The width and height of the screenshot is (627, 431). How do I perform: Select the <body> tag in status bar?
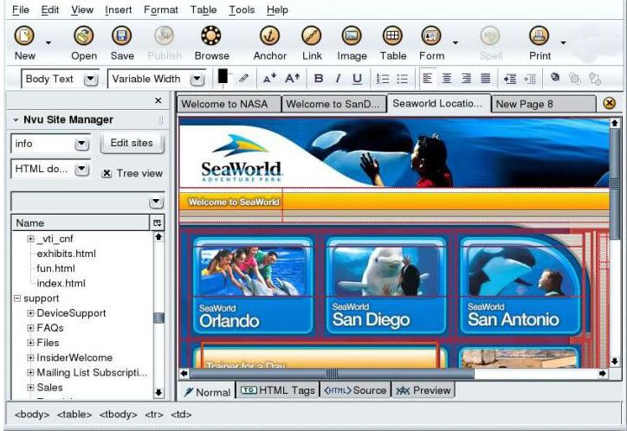click(x=32, y=415)
